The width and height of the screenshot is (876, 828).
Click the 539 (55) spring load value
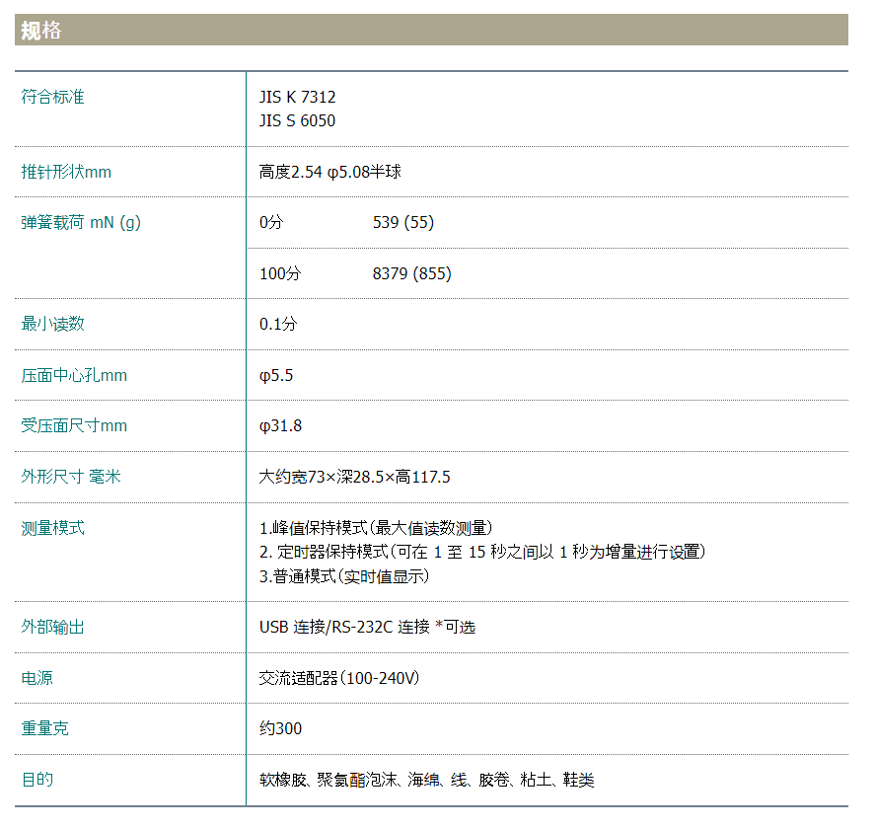tap(402, 222)
